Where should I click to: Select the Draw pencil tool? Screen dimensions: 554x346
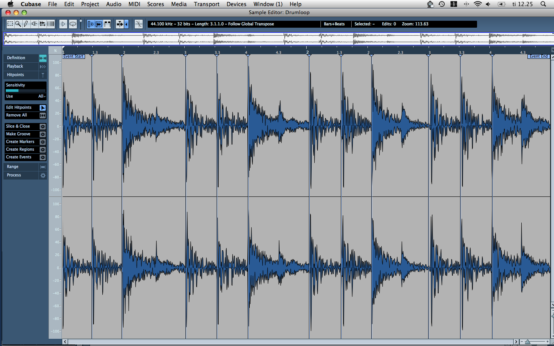click(26, 24)
